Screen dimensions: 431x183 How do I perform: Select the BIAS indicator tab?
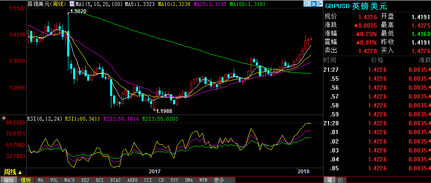[115, 180]
